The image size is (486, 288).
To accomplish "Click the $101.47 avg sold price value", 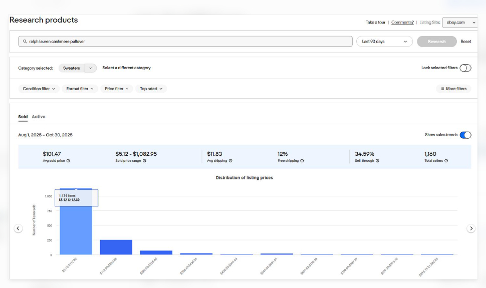I will (52, 154).
